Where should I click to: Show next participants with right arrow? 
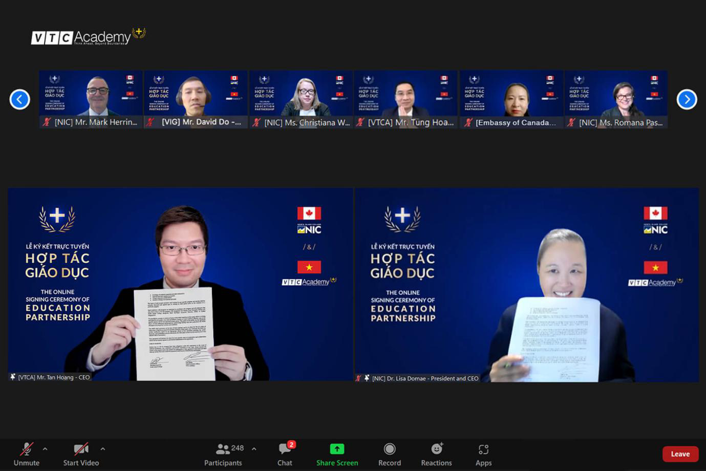tap(687, 99)
